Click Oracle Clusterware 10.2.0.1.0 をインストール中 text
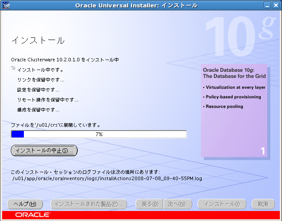This screenshot has width=282, height=221. (x=65, y=60)
